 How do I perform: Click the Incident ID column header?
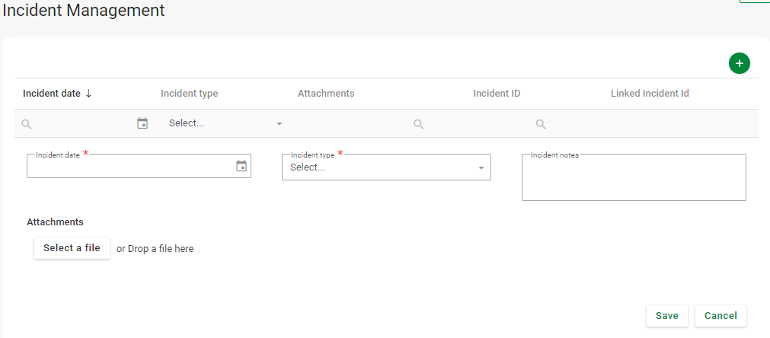pyautogui.click(x=497, y=94)
